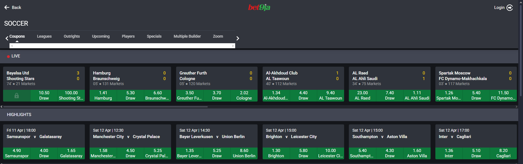The height and width of the screenshot is (164, 523).
Task: Open the Outrights tab
Action: (72, 36)
